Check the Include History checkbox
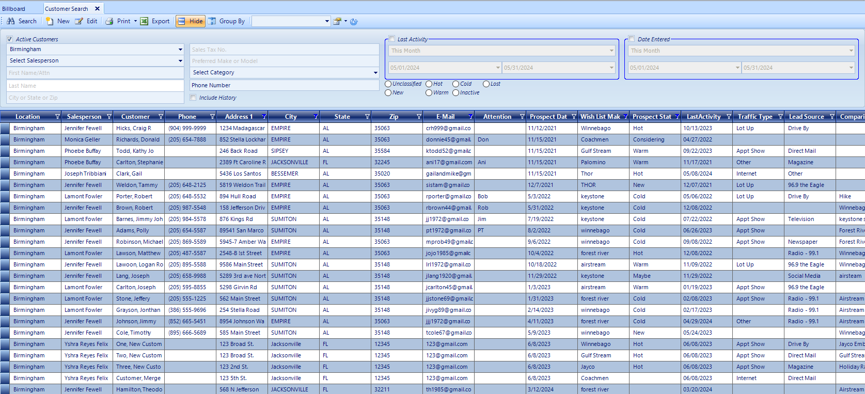The image size is (865, 394). pos(193,98)
